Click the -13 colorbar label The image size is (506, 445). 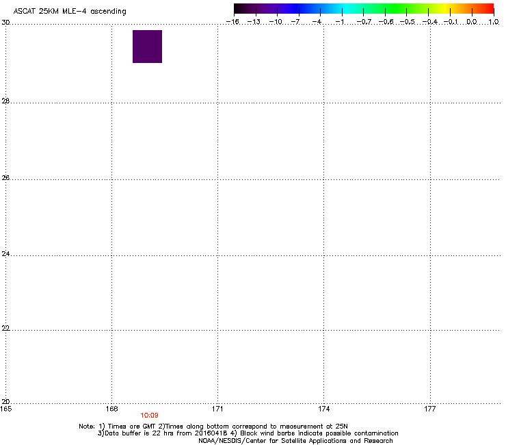(254, 22)
